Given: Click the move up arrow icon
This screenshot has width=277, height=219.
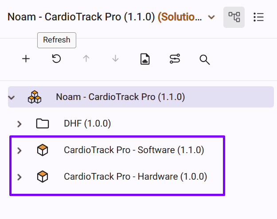Looking at the screenshot, I should (86, 59).
